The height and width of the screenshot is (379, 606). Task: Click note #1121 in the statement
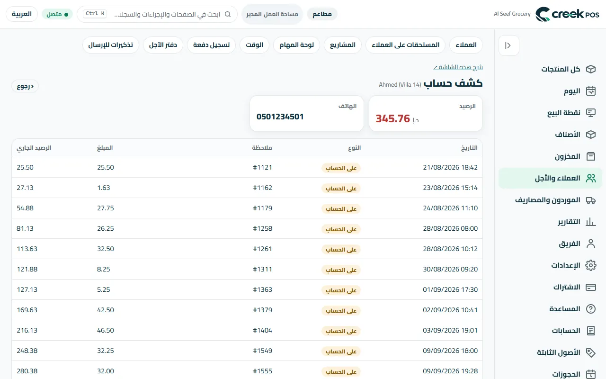263,167
